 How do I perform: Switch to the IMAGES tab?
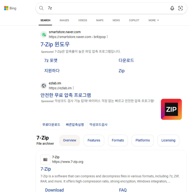[64, 20]
